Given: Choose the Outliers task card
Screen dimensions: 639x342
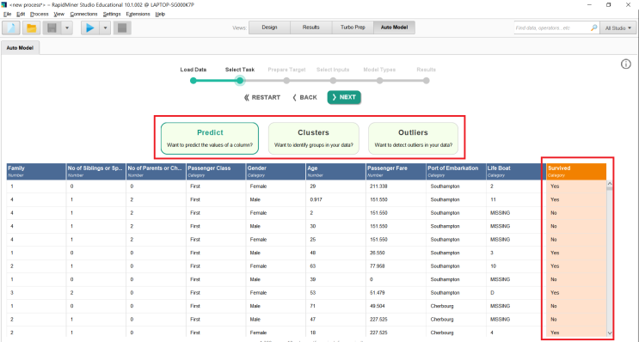Looking at the screenshot, I should coord(413,138).
